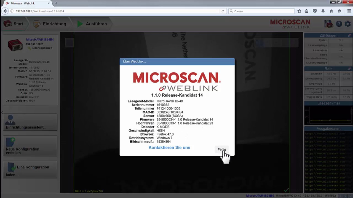Edit the Zählungen panel pencil icon
This screenshot has height=198, width=353.
(x=349, y=35)
